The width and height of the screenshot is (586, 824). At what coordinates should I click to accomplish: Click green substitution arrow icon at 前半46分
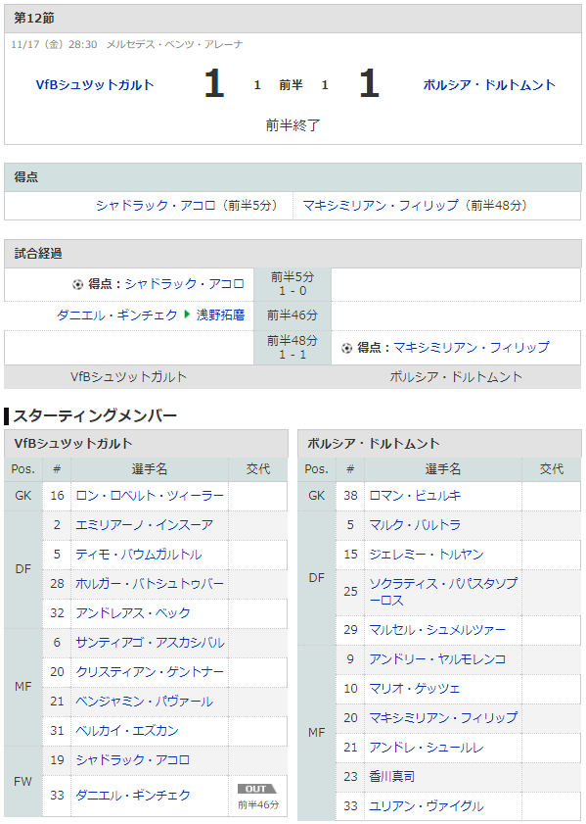(187, 315)
